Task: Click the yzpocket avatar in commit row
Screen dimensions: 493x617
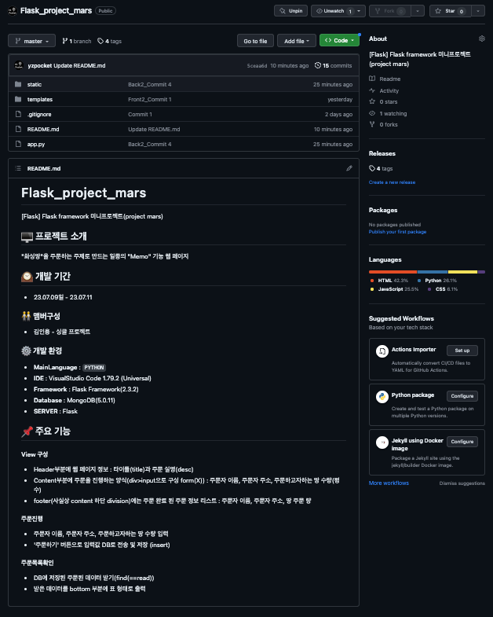Action: pyautogui.click(x=19, y=65)
